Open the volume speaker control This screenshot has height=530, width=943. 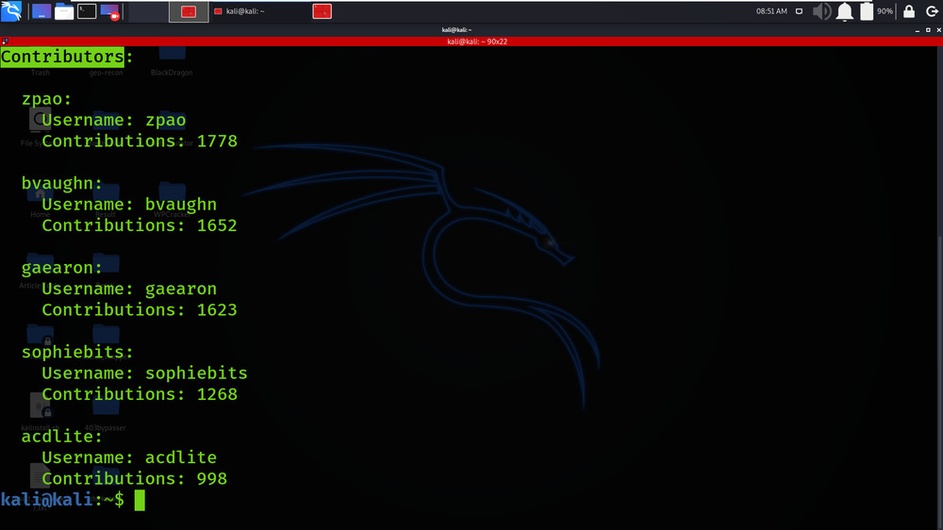pyautogui.click(x=822, y=11)
